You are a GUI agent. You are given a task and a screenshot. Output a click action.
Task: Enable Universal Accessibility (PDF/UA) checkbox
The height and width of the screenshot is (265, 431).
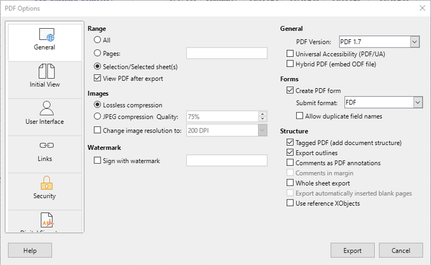(290, 54)
